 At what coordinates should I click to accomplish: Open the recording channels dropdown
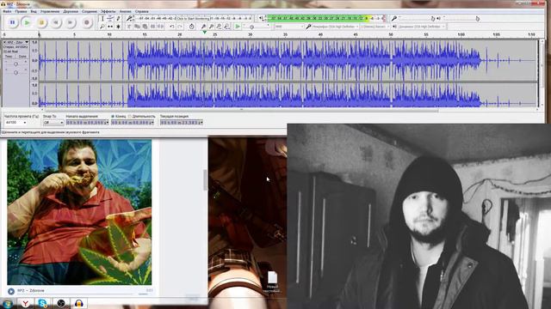tap(375, 27)
